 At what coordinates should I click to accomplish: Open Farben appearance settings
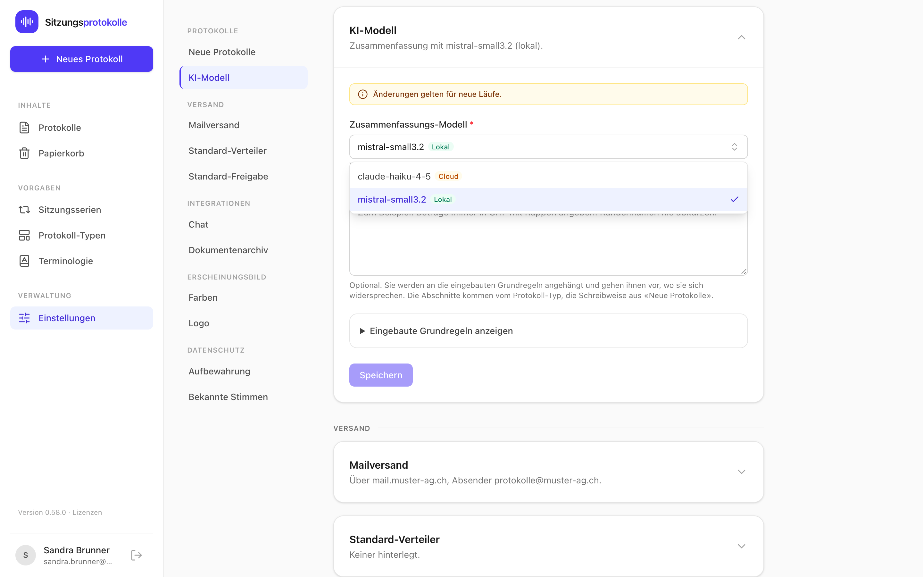click(x=244, y=298)
